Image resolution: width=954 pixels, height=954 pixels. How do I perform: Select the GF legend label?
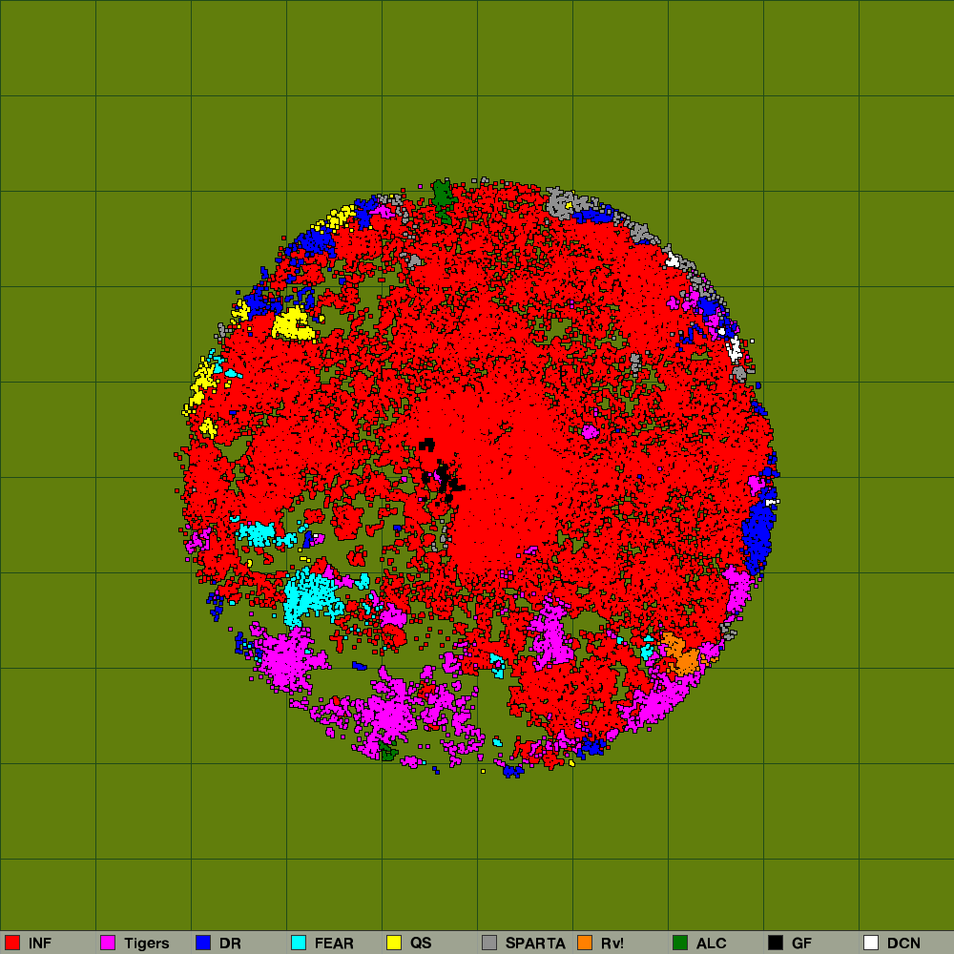[802, 944]
